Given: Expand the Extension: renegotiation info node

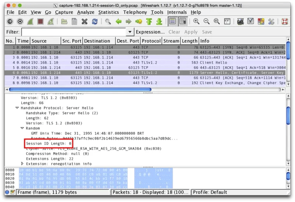Looking at the screenshot, I should (x=22, y=164).
